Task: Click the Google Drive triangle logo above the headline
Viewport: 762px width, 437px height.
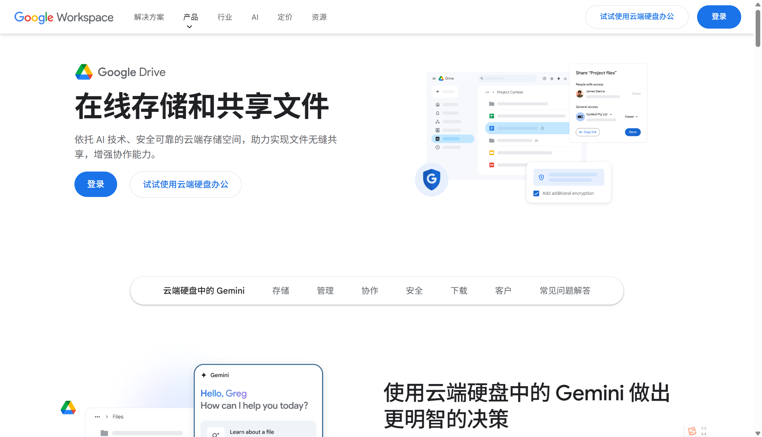Action: point(84,72)
